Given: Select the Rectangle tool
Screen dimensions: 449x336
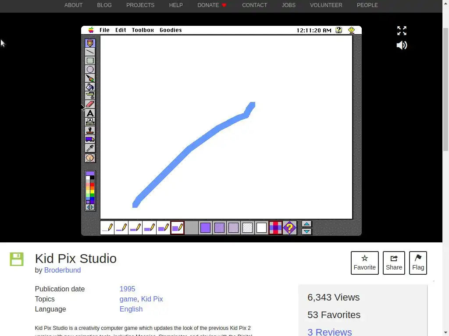Looking at the screenshot, I should coord(90,60).
